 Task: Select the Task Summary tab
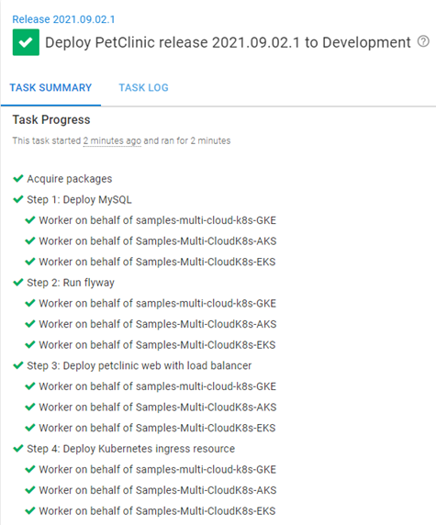[50, 88]
